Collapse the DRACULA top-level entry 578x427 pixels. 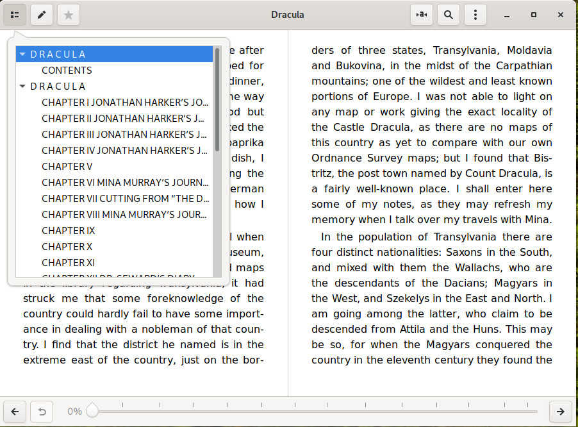(22, 54)
